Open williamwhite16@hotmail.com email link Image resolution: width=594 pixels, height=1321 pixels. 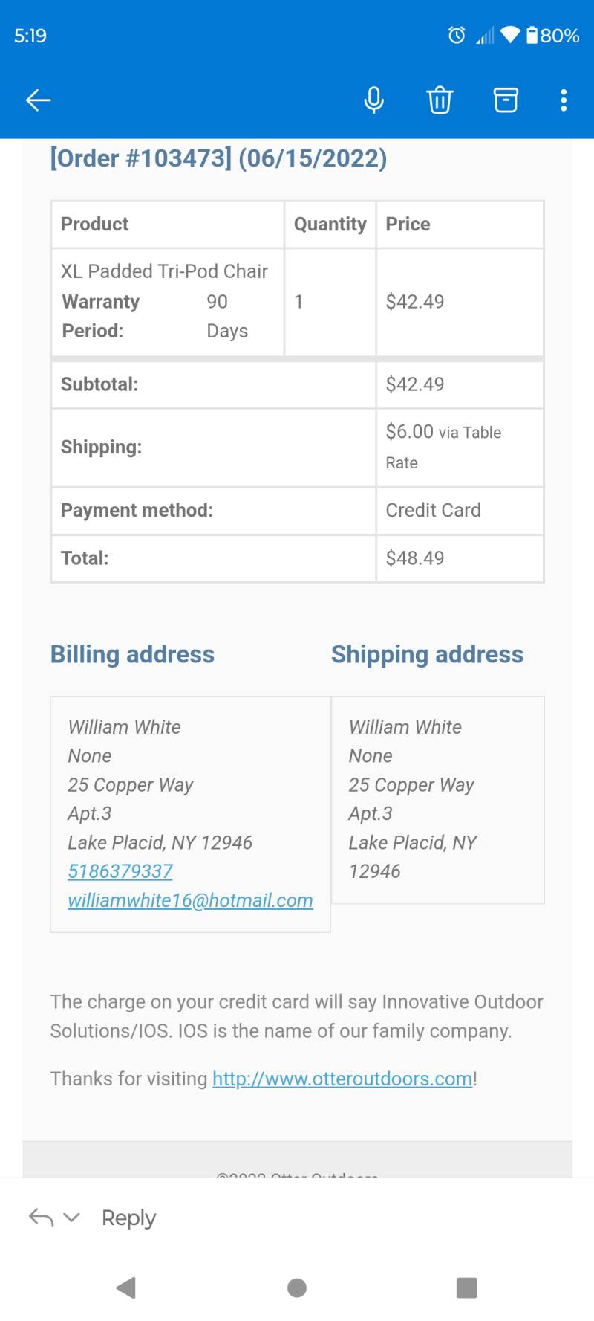190,900
